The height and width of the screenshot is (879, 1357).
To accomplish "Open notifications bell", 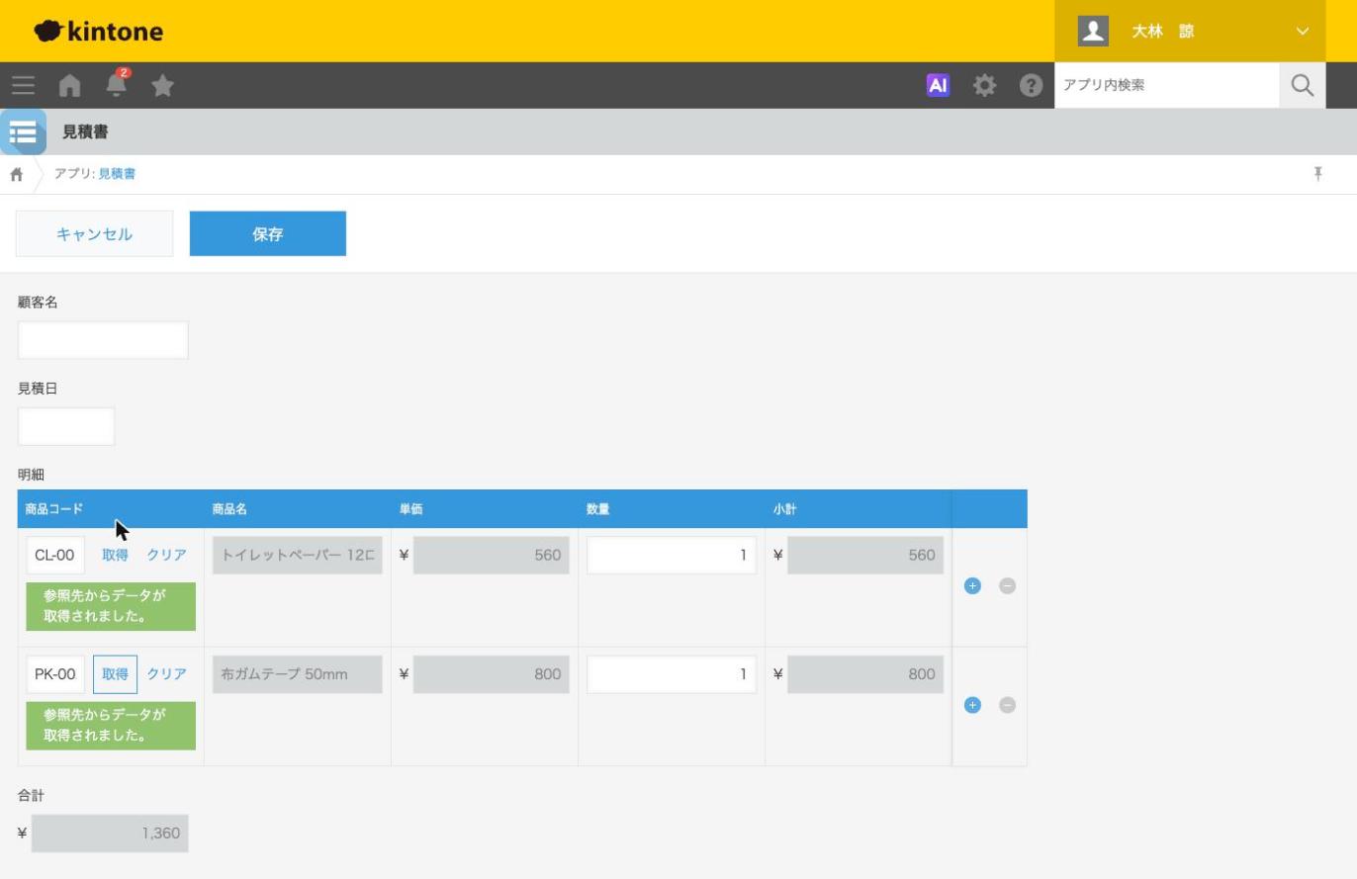I will (117, 84).
